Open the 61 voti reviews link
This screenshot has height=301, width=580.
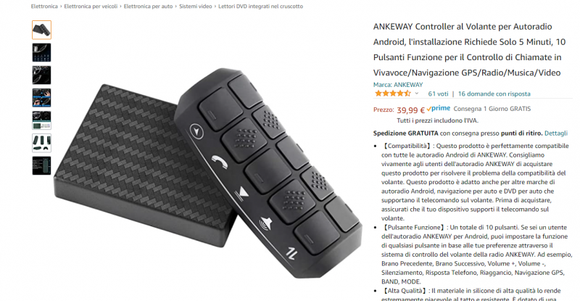point(438,94)
